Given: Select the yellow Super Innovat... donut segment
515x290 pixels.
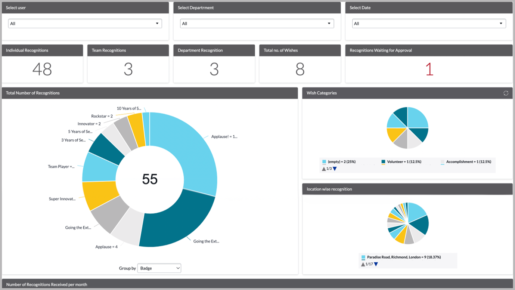Looking at the screenshot, I should click(x=100, y=194).
